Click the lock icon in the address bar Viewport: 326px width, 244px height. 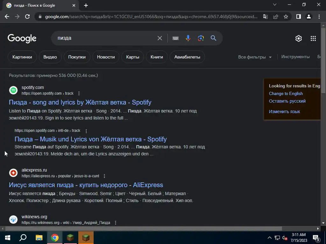tap(40, 17)
